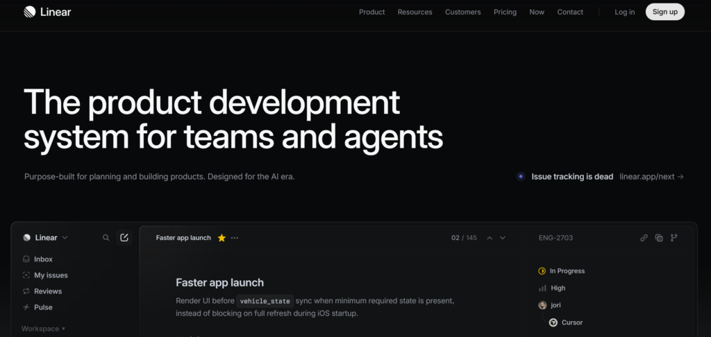Screen dimensions: 711x337
Task: Copy git branch name icon
Action: click(674, 238)
